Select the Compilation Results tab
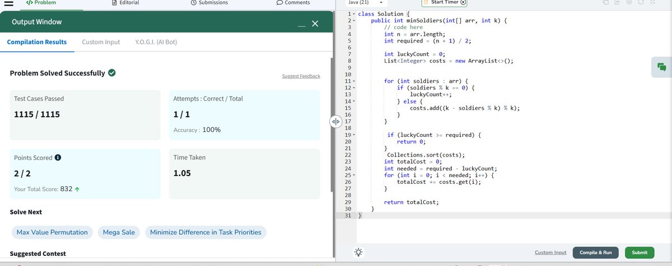Image resolution: width=672 pixels, height=266 pixels. pos(37,42)
